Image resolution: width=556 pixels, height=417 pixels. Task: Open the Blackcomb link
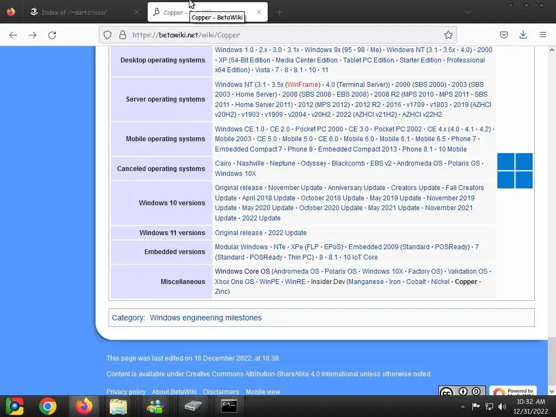pos(348,163)
